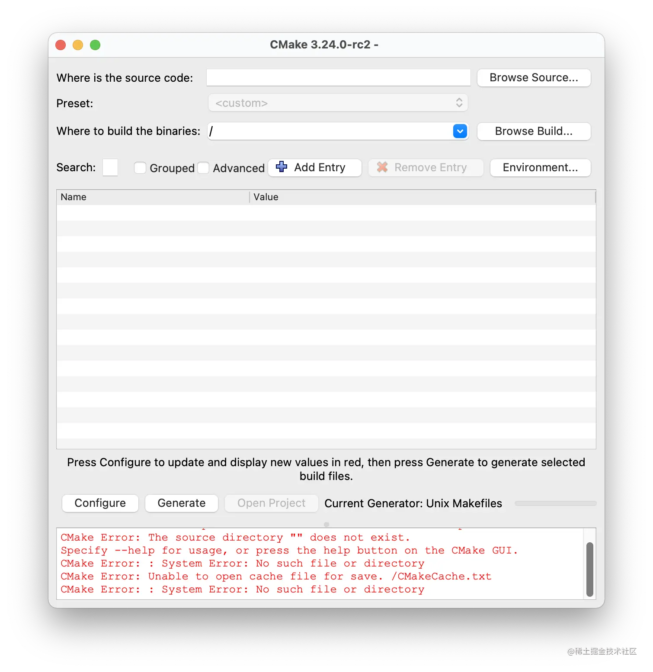Close the CMake window with the red button
Viewport: 653px width, 672px height.
coord(61,45)
